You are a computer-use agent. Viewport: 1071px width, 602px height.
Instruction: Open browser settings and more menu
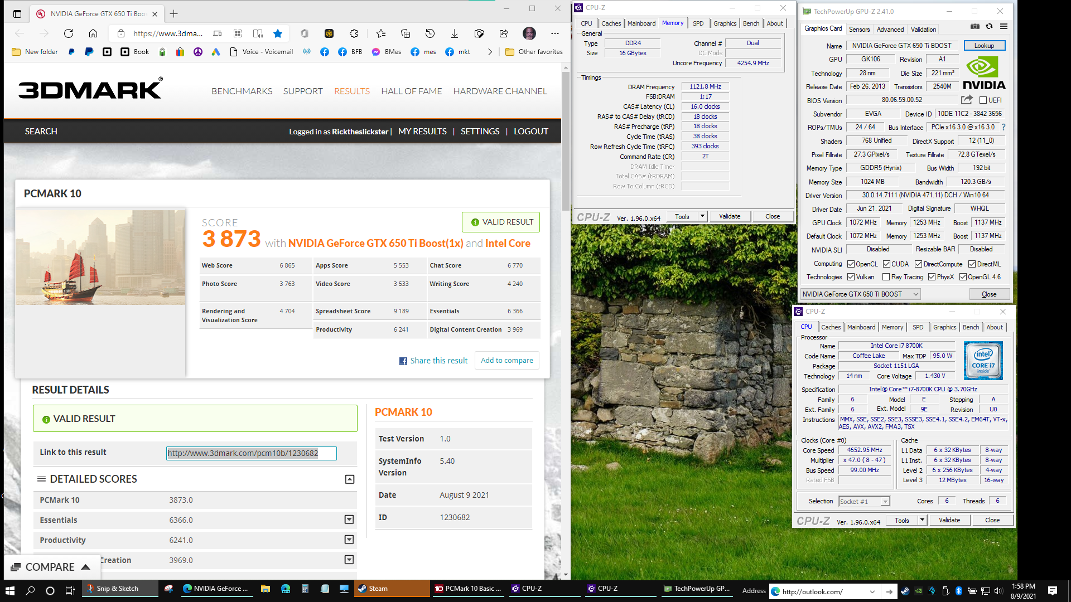point(554,33)
